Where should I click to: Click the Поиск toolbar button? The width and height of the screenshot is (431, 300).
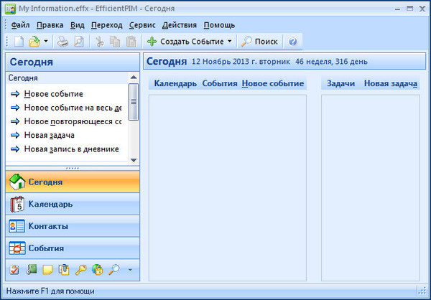259,42
